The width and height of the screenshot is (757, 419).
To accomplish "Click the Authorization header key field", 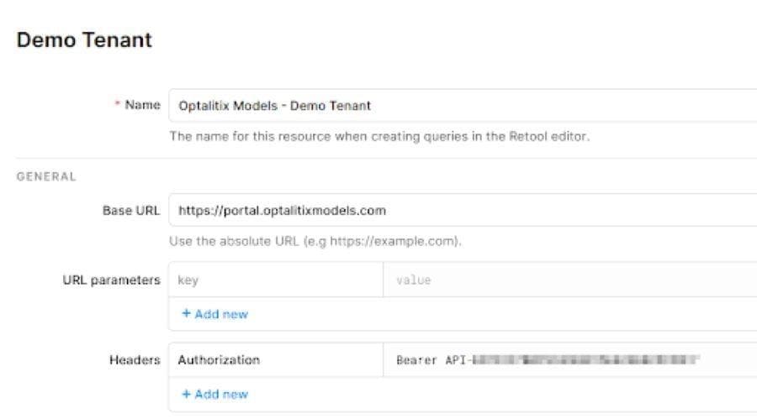I will tap(275, 360).
